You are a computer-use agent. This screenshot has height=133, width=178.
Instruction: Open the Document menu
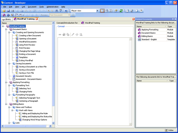(x=32, y=7)
